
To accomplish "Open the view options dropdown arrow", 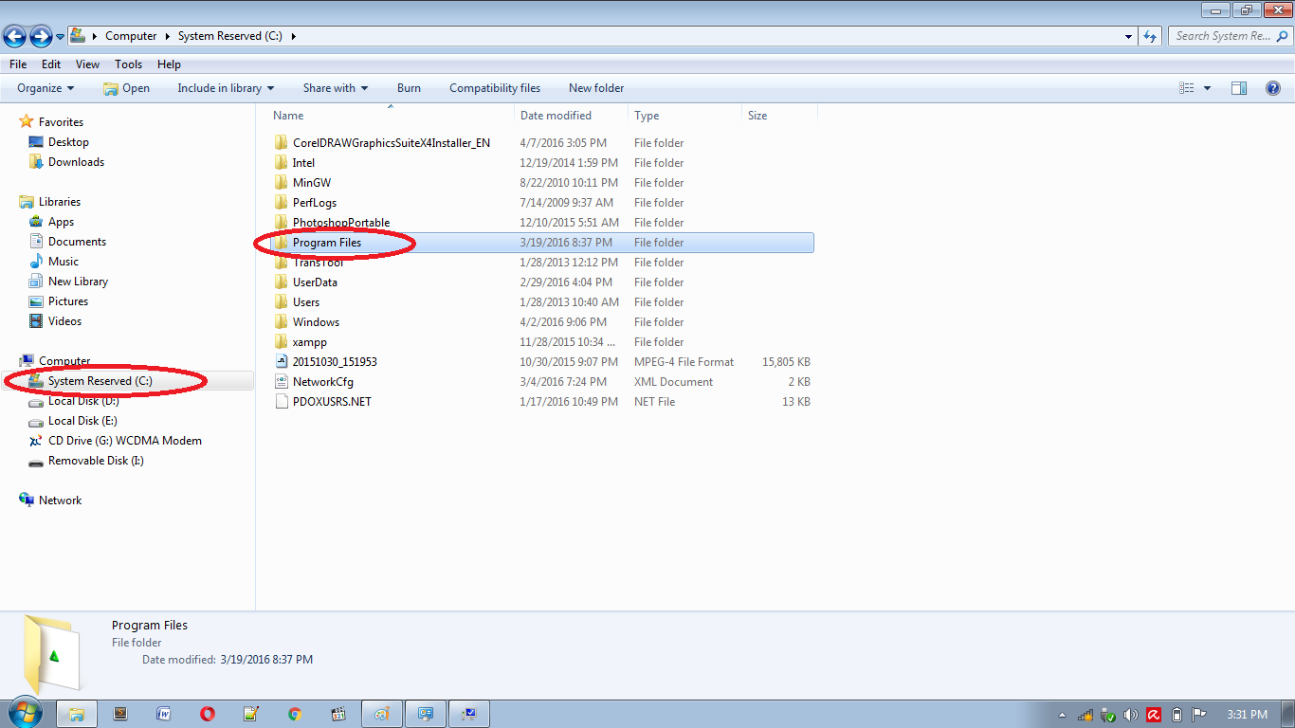I will (x=1207, y=88).
